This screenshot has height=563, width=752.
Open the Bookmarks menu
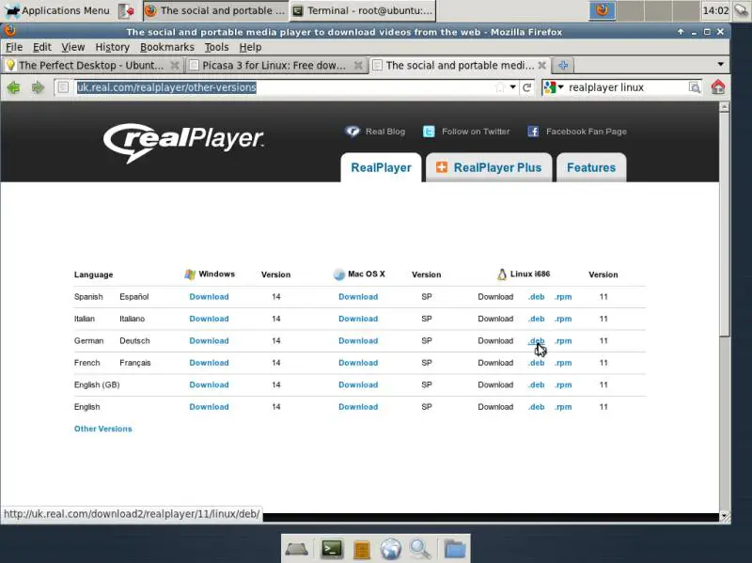[x=167, y=47]
